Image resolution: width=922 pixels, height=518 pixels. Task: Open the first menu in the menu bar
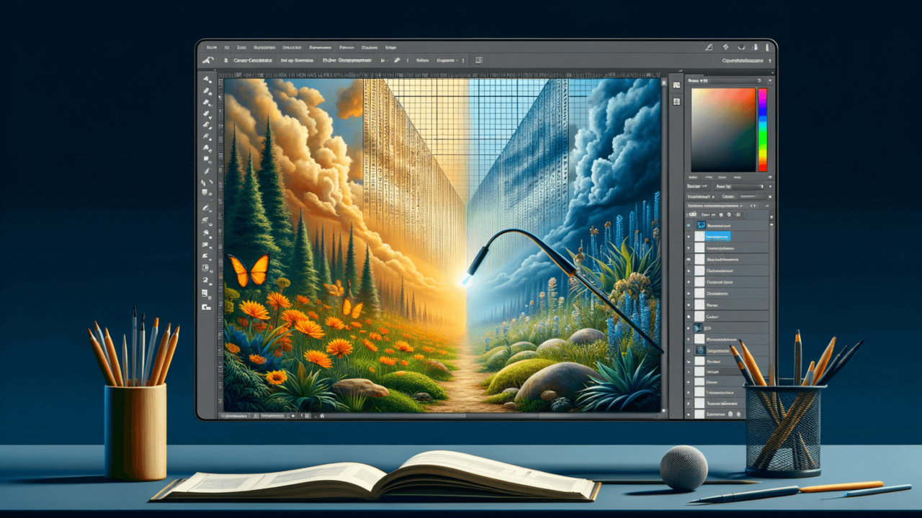tap(211, 47)
